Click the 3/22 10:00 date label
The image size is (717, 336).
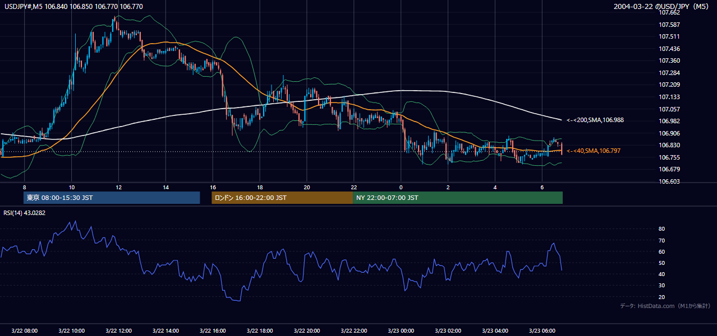point(71,330)
